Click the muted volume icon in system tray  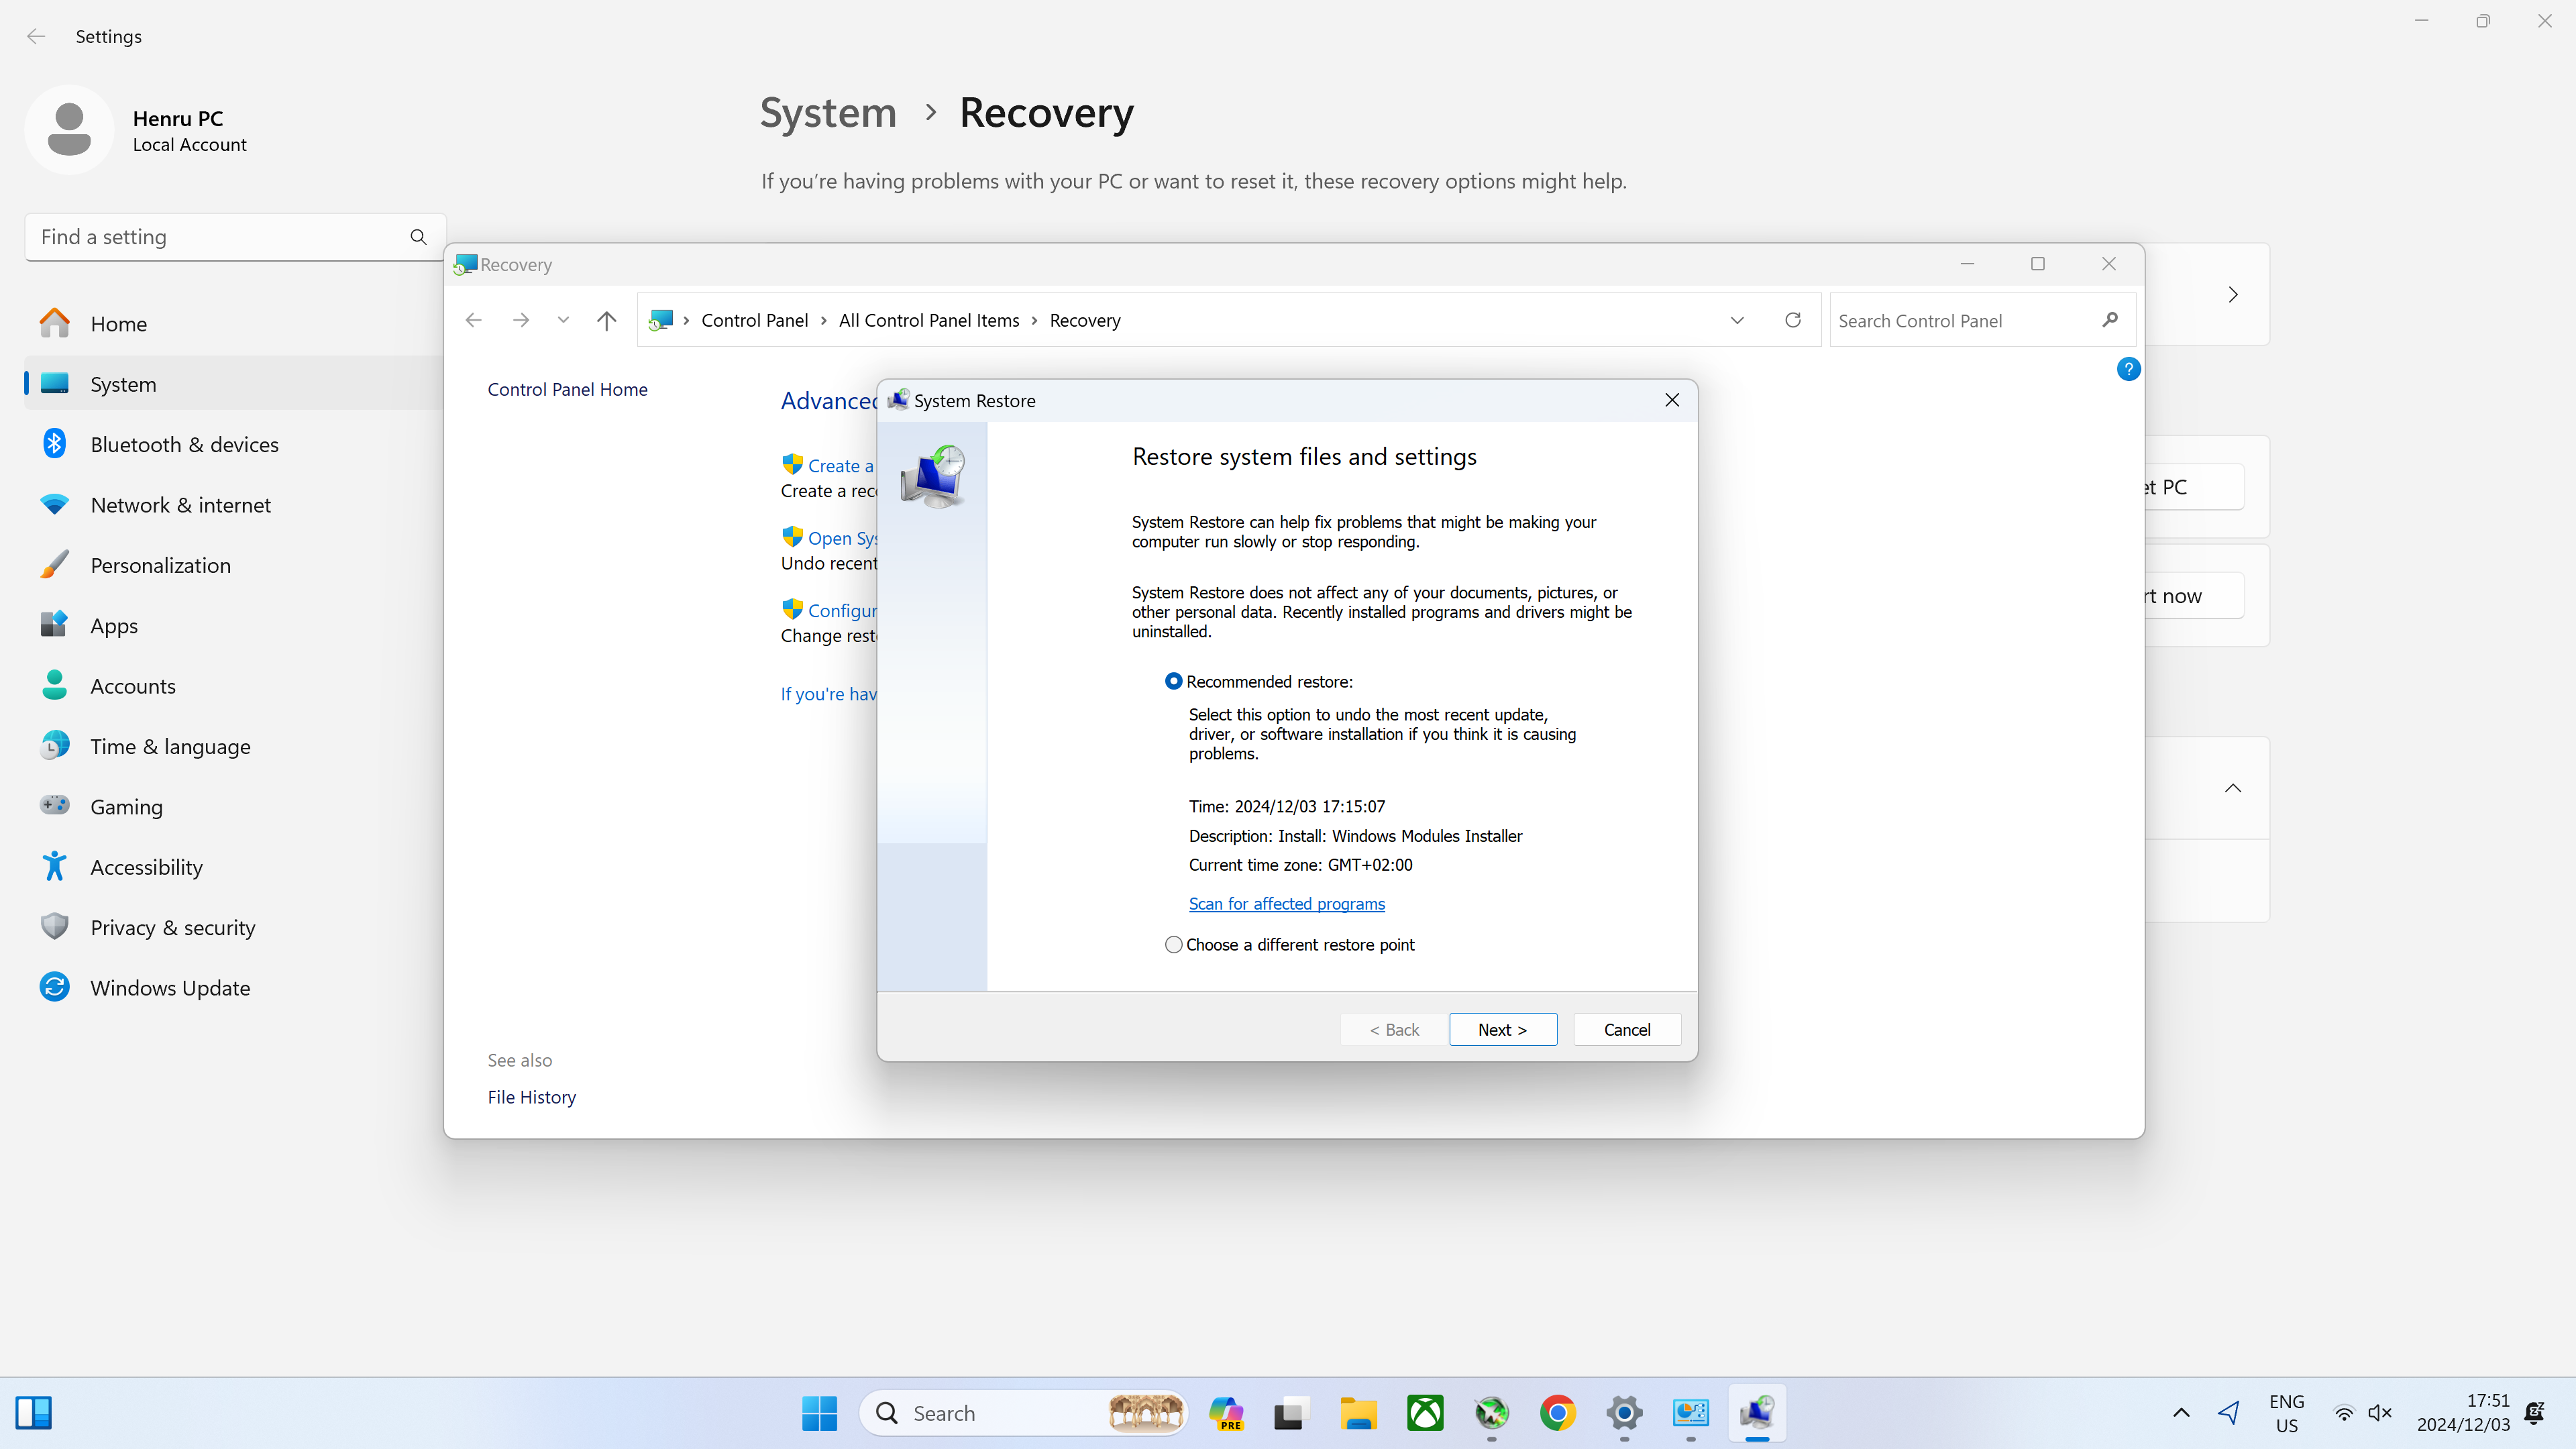point(2380,1413)
